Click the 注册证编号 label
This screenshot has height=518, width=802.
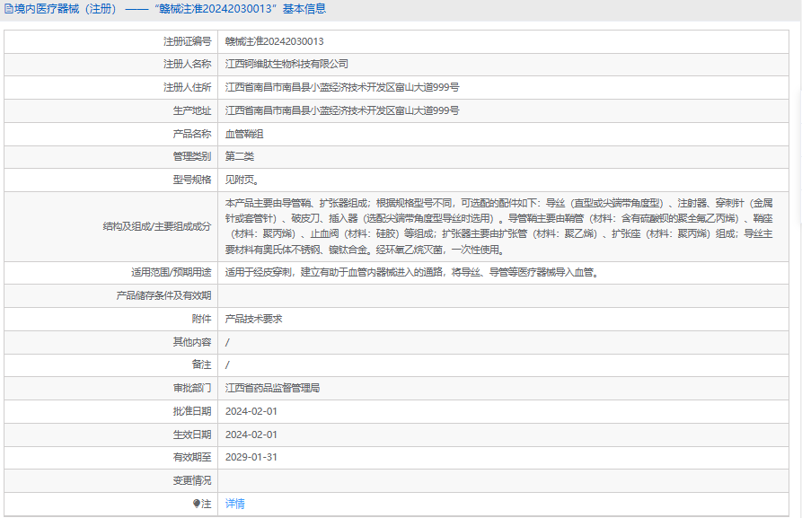click(x=187, y=41)
